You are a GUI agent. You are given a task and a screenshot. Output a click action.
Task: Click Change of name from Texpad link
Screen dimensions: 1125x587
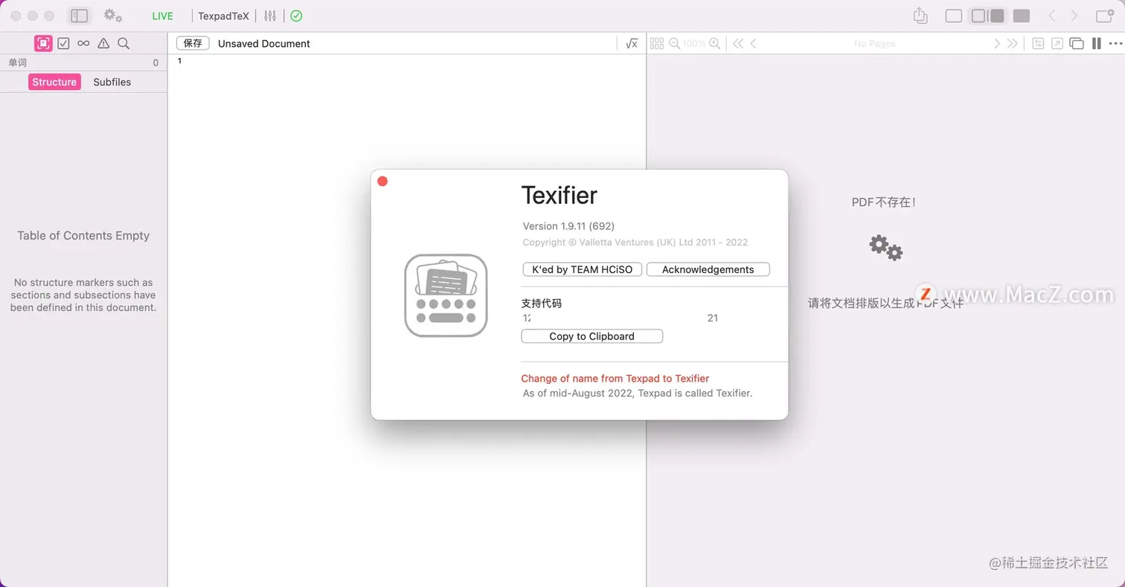(615, 378)
